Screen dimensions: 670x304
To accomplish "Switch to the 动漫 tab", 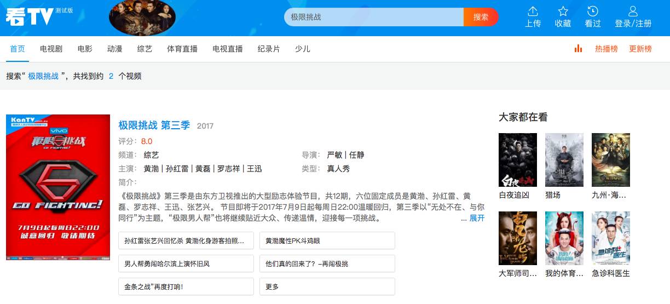I will click(x=115, y=49).
